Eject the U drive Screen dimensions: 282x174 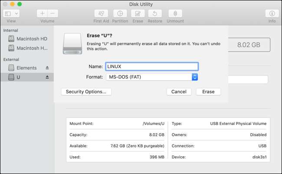coord(47,77)
